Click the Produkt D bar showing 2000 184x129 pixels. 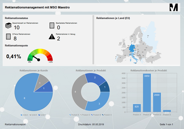157,102
